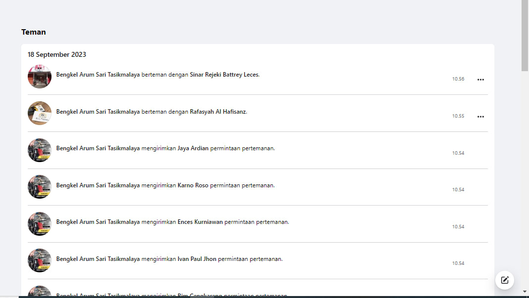Click profile picture beside Sinar Rejeki Battrey Leces entry
The width and height of the screenshot is (529, 298).
[x=40, y=77]
